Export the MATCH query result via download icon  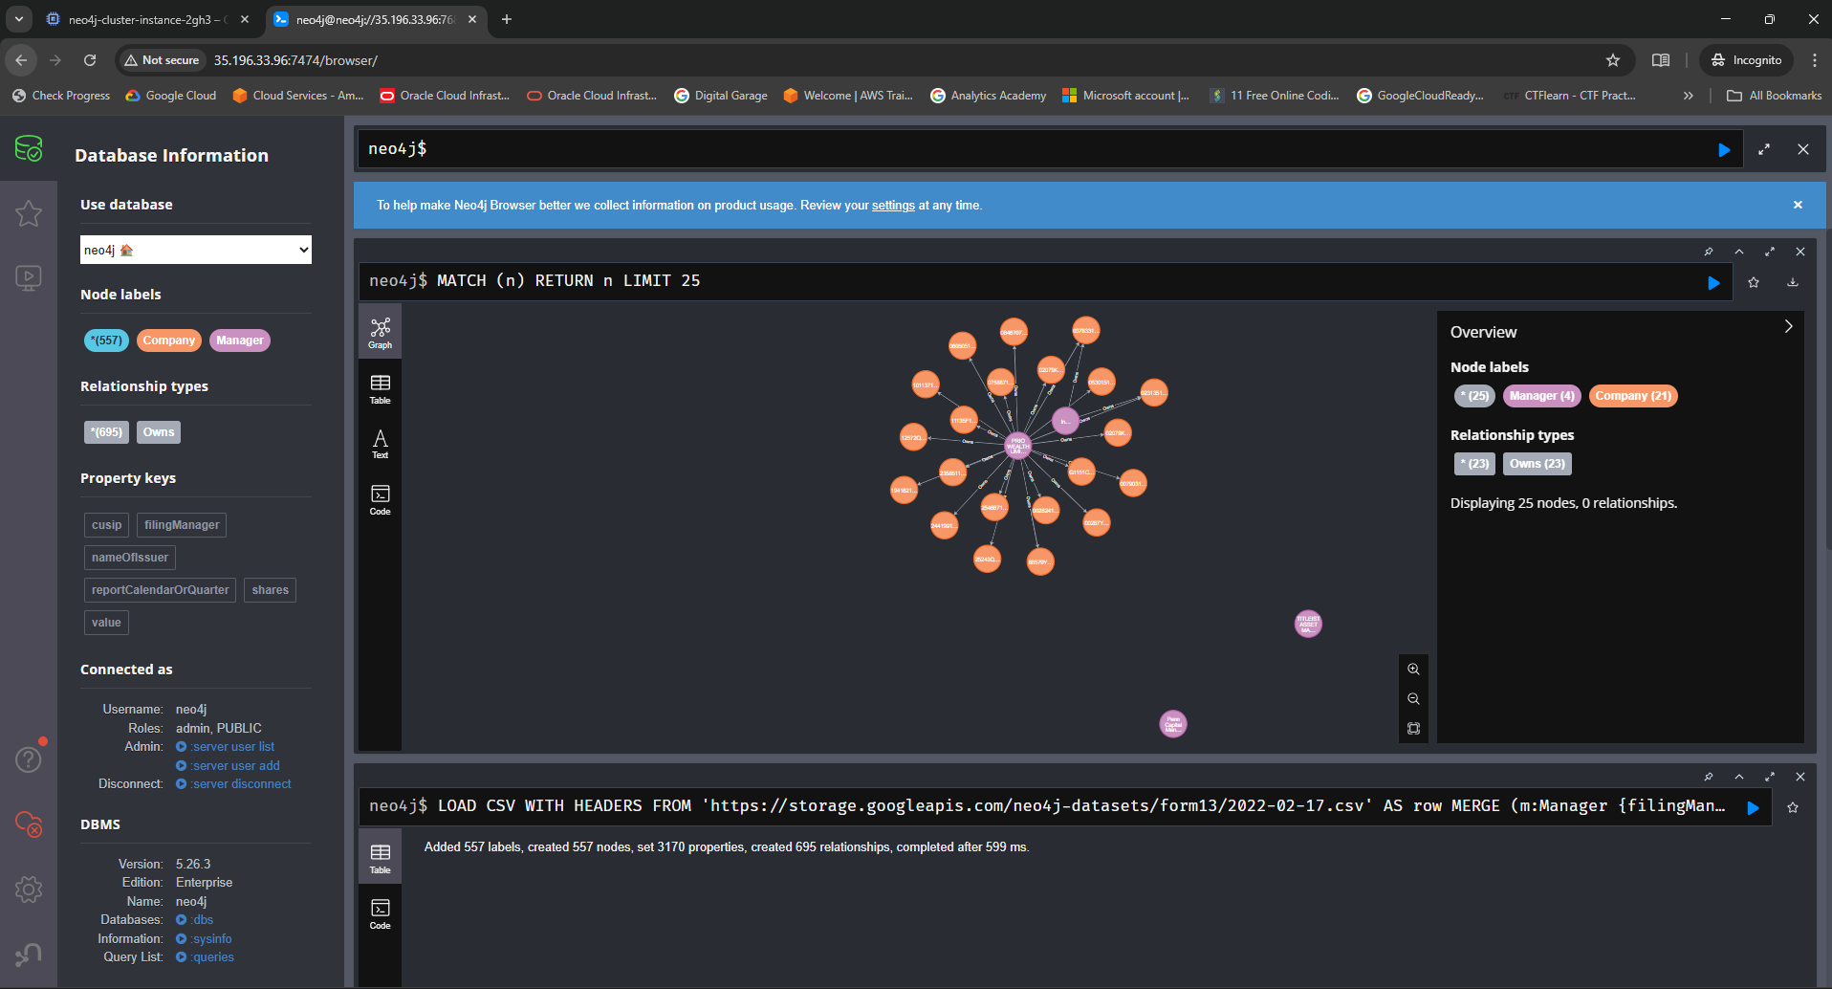click(1793, 282)
